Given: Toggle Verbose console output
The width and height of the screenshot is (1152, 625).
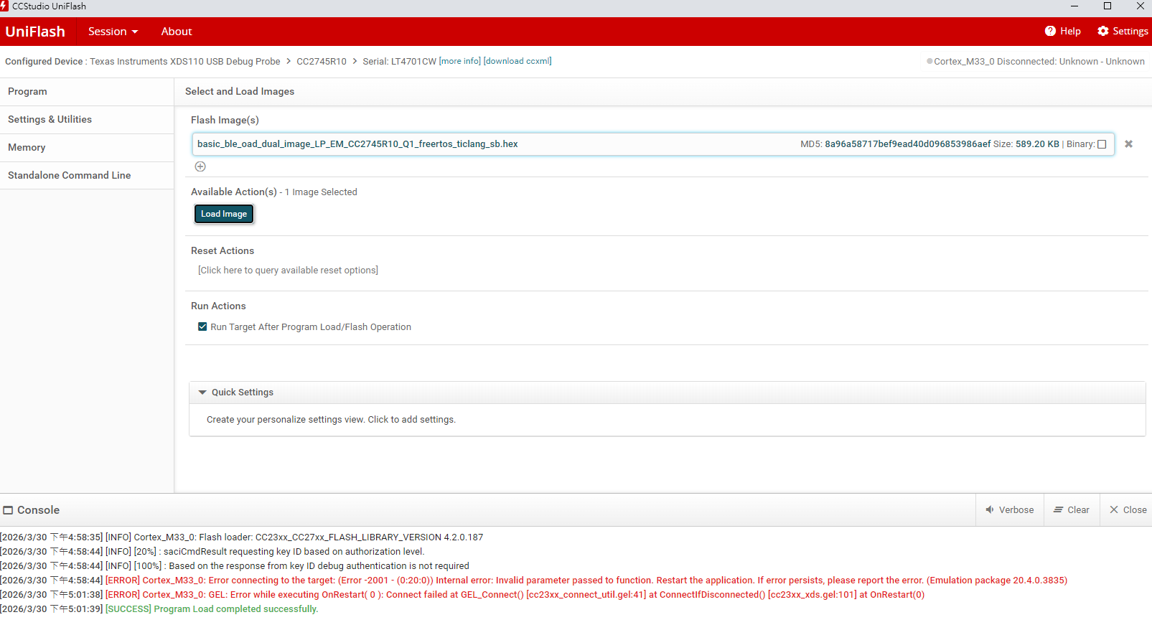Looking at the screenshot, I should tap(1010, 510).
